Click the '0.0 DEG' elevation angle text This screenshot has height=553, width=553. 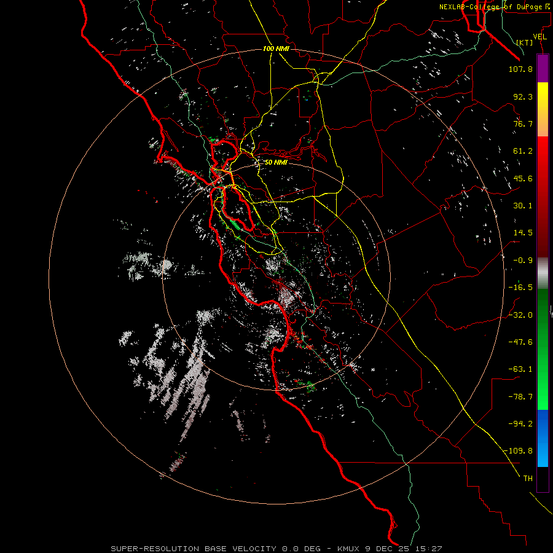[301, 549]
